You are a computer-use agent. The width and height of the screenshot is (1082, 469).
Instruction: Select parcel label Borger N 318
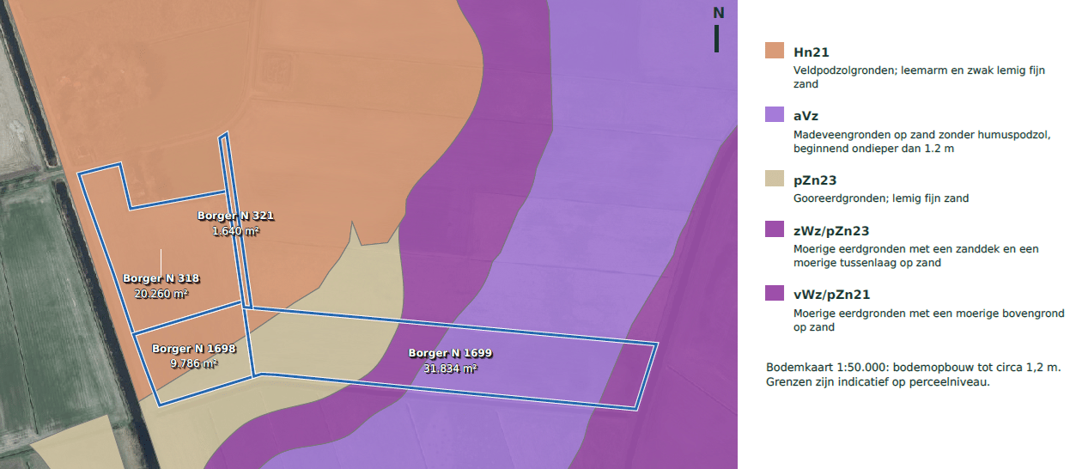click(161, 278)
